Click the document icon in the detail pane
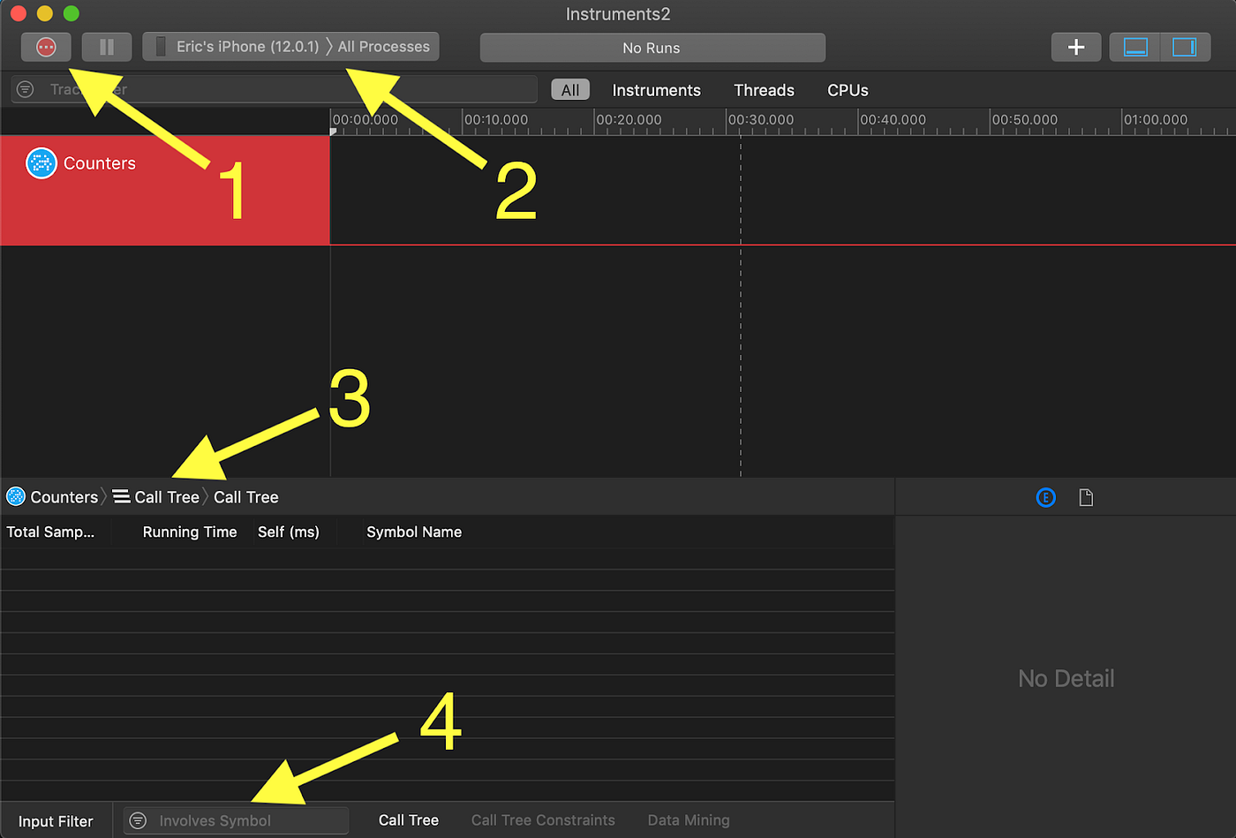The image size is (1236, 838). pyautogui.click(x=1085, y=497)
